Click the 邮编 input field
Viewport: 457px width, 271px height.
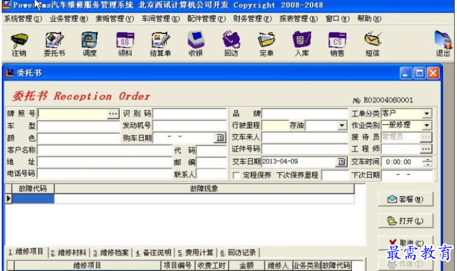(211, 162)
